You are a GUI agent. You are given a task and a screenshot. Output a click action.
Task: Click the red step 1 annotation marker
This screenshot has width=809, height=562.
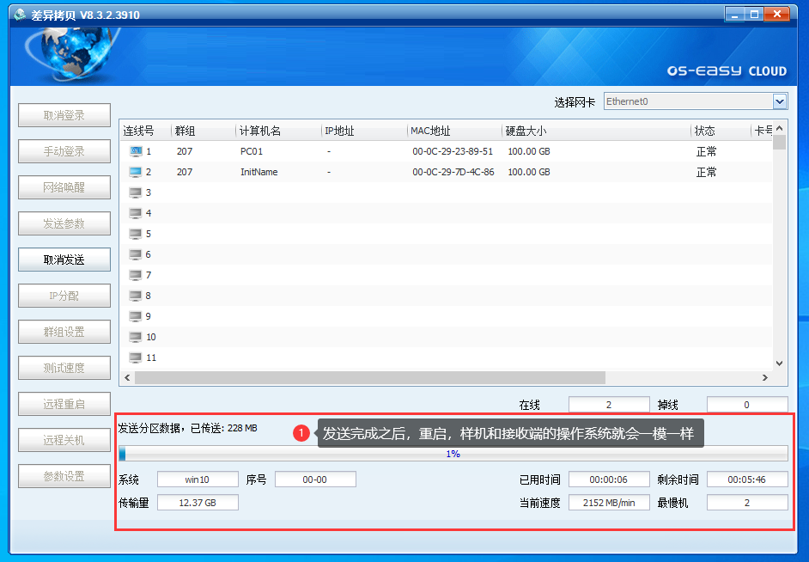pos(301,434)
